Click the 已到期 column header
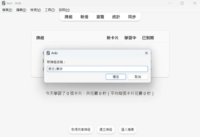200x137 pixels. pyautogui.click(x=148, y=38)
